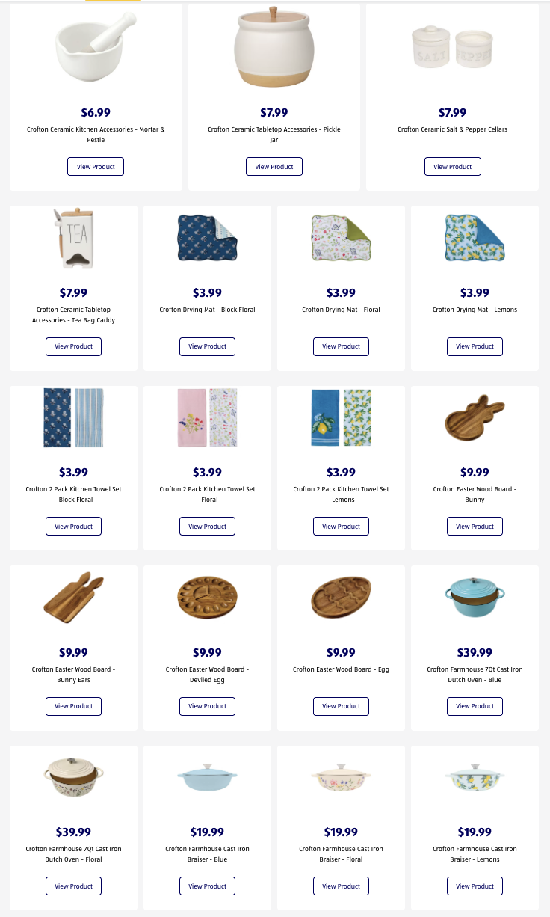Open the Lemons Drying Mat picture
The height and width of the screenshot is (917, 550).
point(475,238)
